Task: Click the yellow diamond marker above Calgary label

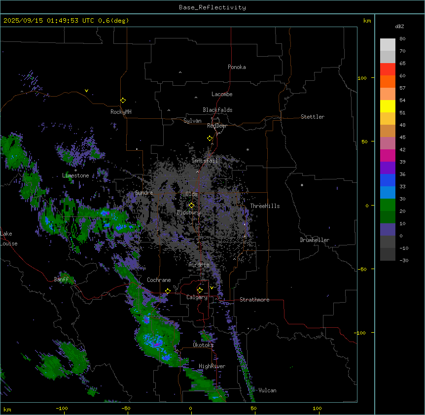Action: point(200,290)
